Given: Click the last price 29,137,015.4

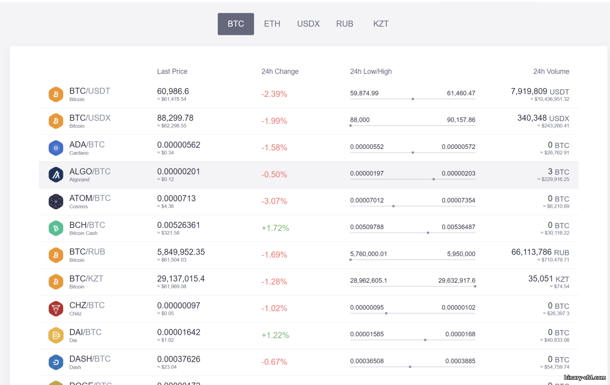Looking at the screenshot, I should pyautogui.click(x=181, y=279).
